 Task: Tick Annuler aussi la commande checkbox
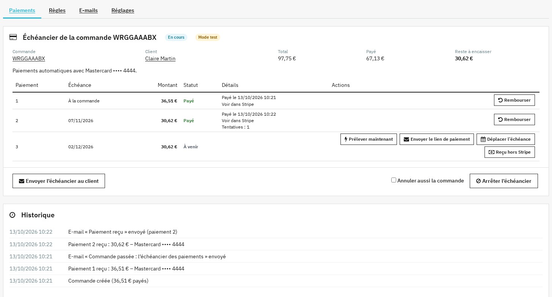point(394,180)
